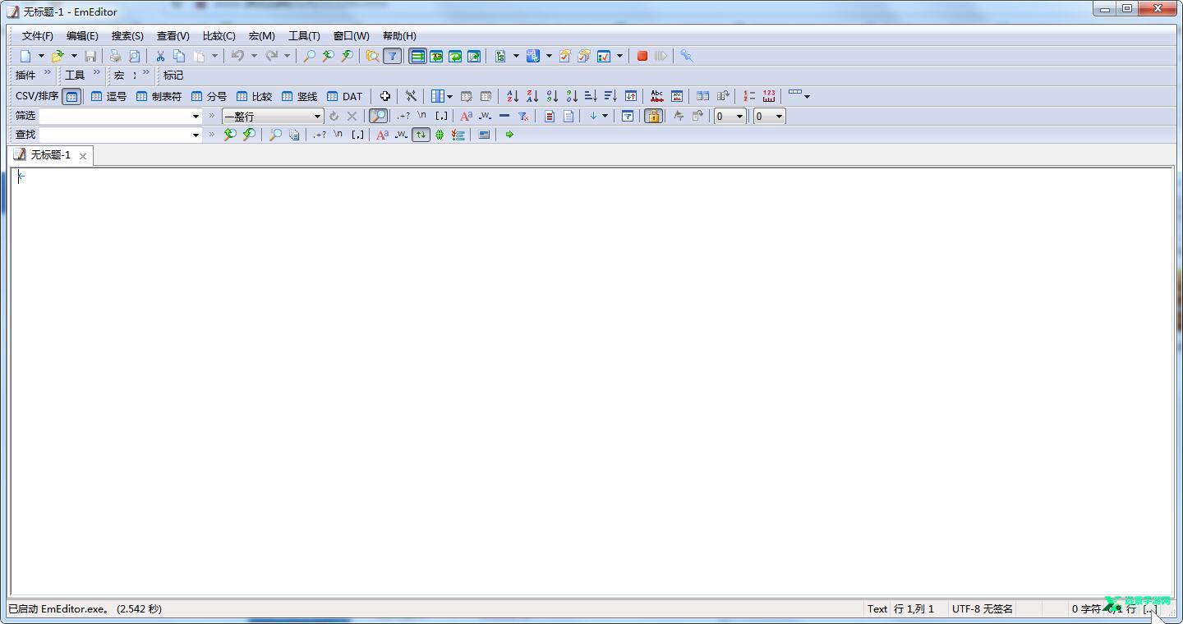The height and width of the screenshot is (624, 1183).
Task: Start recording a macro
Action: point(642,55)
